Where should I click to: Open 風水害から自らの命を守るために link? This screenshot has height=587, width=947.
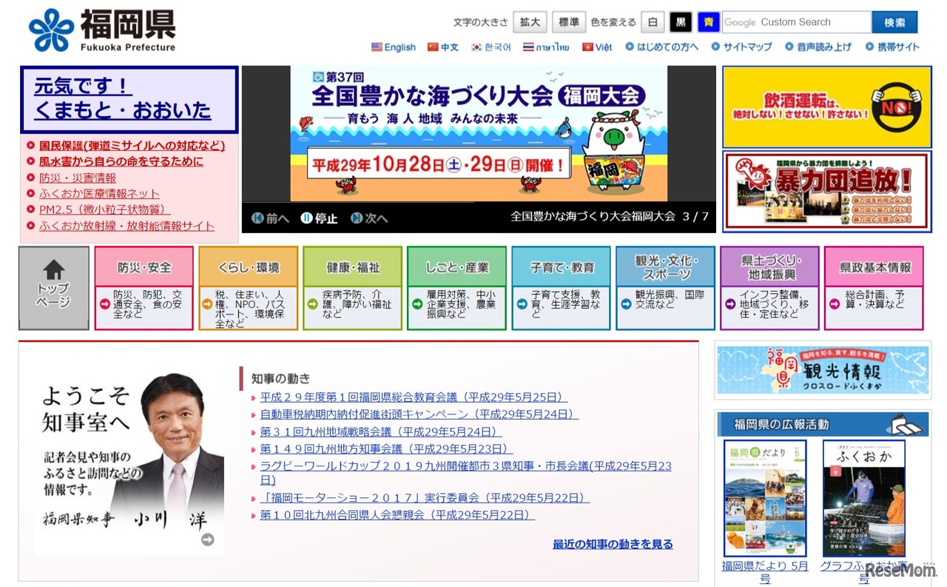[x=121, y=161]
